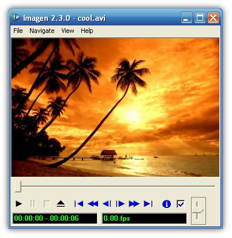Toggle the blue checkmark checkbox

pos(181,204)
